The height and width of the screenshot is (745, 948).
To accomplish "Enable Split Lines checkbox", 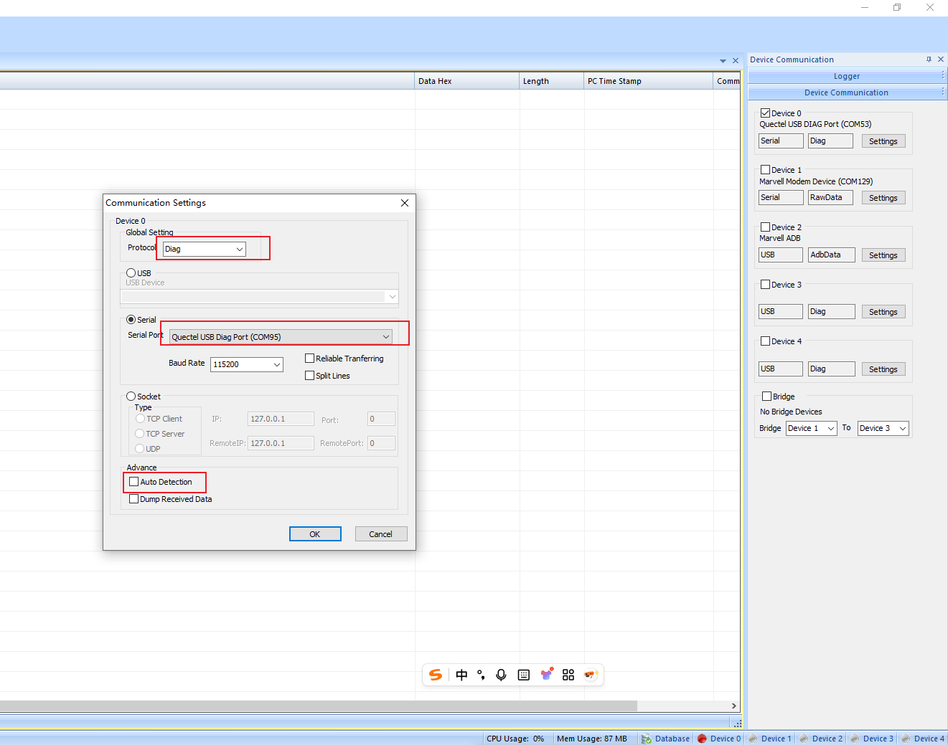I will pos(310,376).
